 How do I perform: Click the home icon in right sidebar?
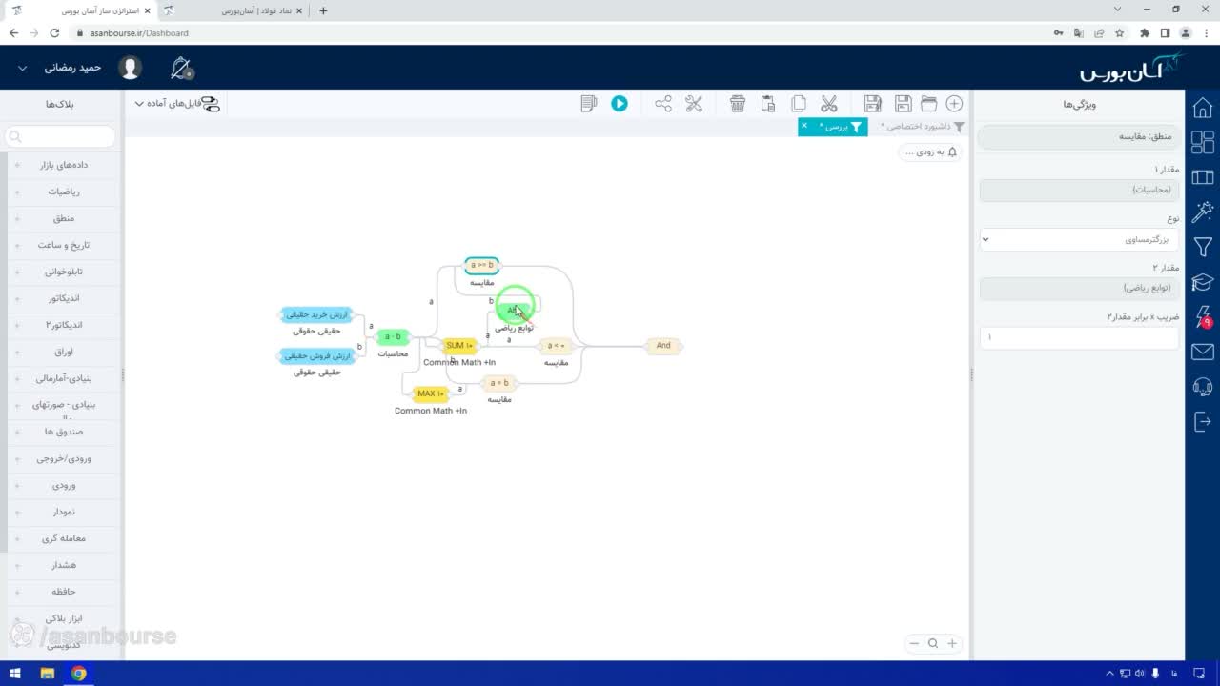pos(1203,107)
